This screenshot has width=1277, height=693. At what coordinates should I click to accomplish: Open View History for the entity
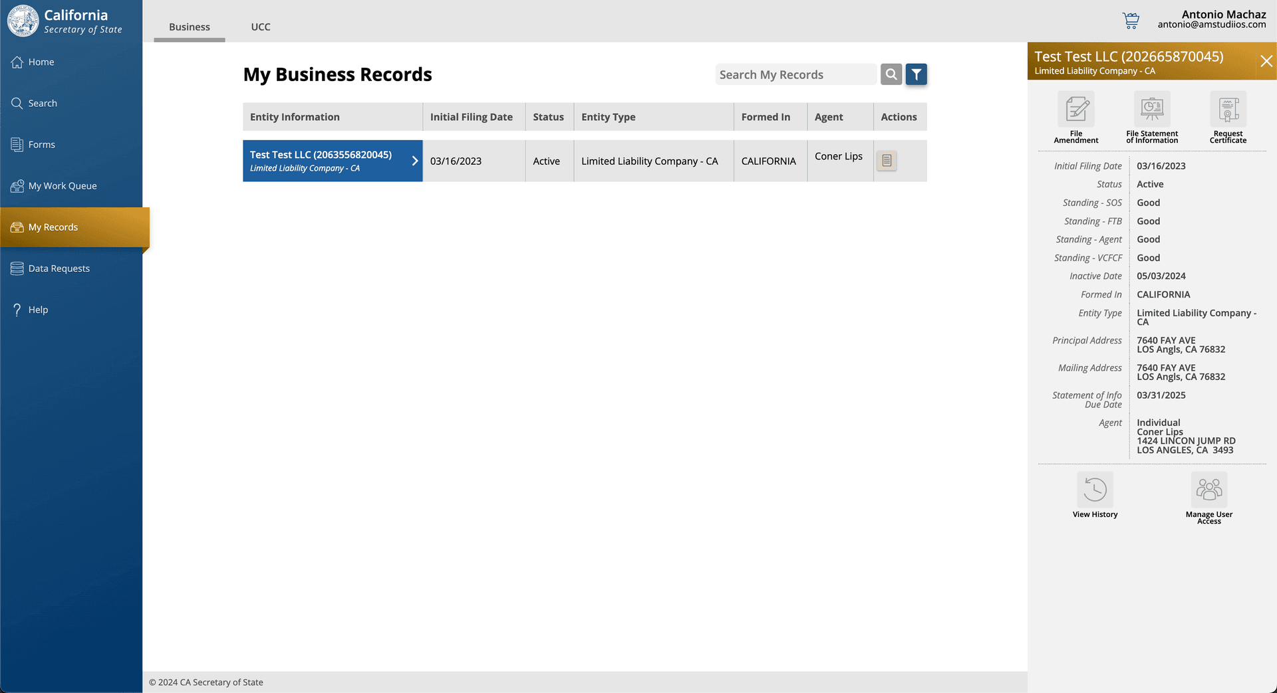[1095, 490]
